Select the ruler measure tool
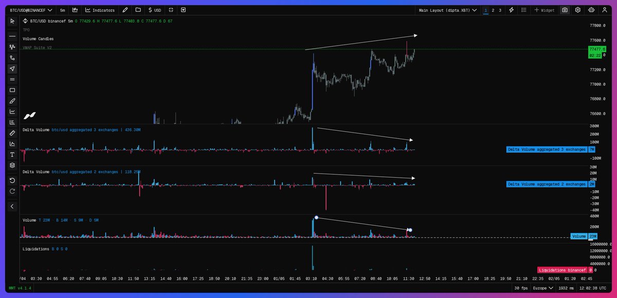Screen dimensions: 617x298 coord(12,133)
